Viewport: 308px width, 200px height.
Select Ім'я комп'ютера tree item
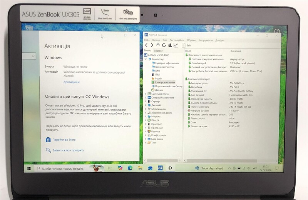tap(162, 67)
